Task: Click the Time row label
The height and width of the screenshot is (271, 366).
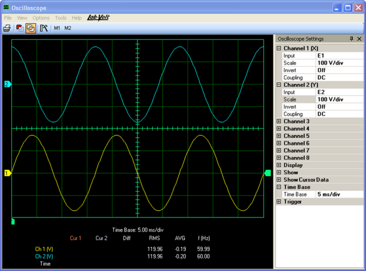Action: coord(45,264)
